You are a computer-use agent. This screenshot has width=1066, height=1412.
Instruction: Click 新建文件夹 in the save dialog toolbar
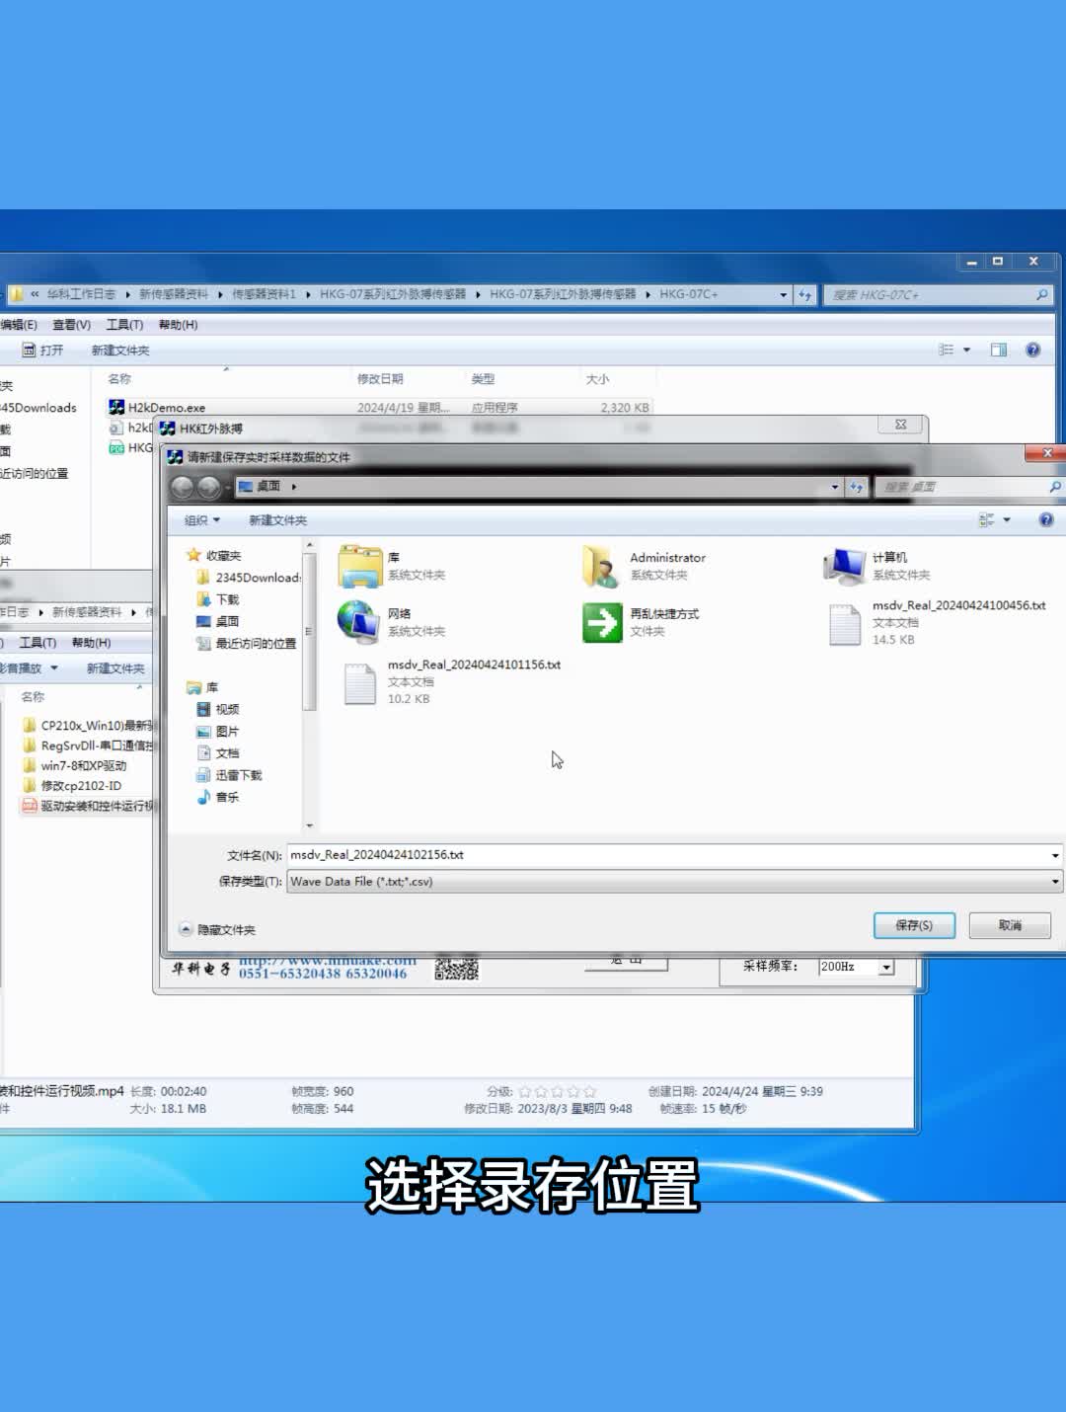click(277, 520)
